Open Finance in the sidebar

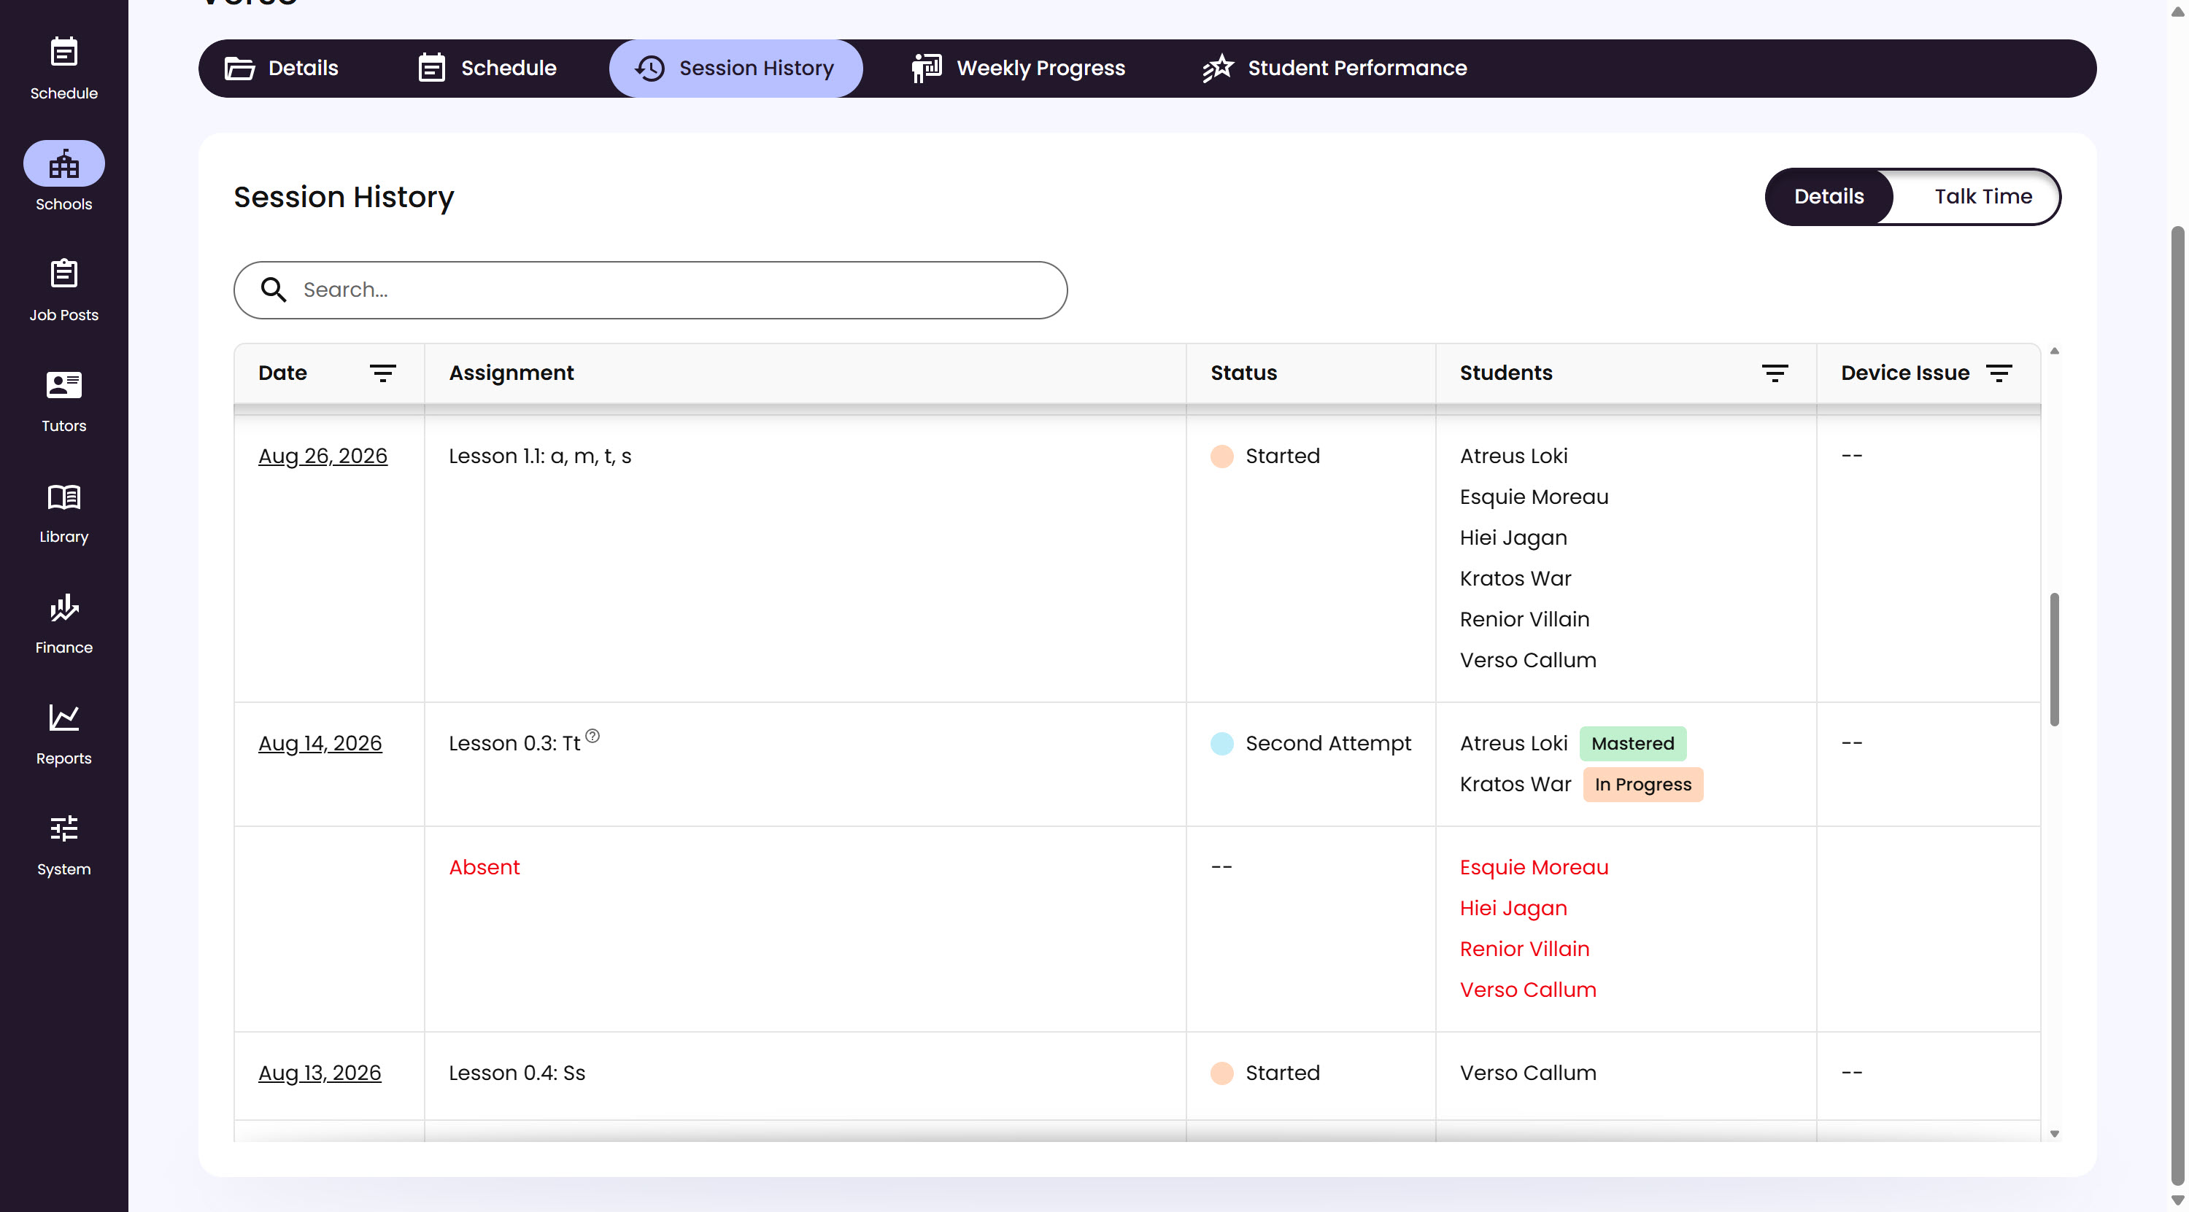(63, 623)
